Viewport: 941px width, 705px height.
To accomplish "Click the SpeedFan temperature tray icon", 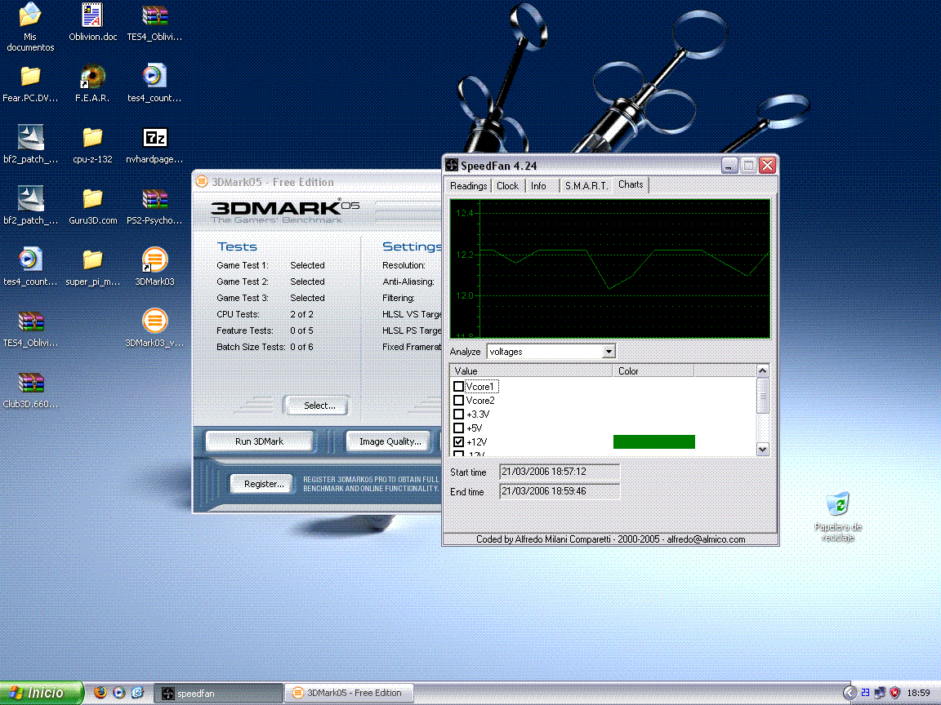I will tap(865, 693).
